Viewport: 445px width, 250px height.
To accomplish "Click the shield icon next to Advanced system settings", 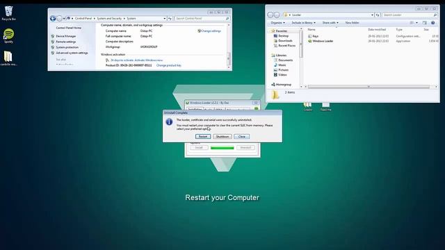I will 53,53.
